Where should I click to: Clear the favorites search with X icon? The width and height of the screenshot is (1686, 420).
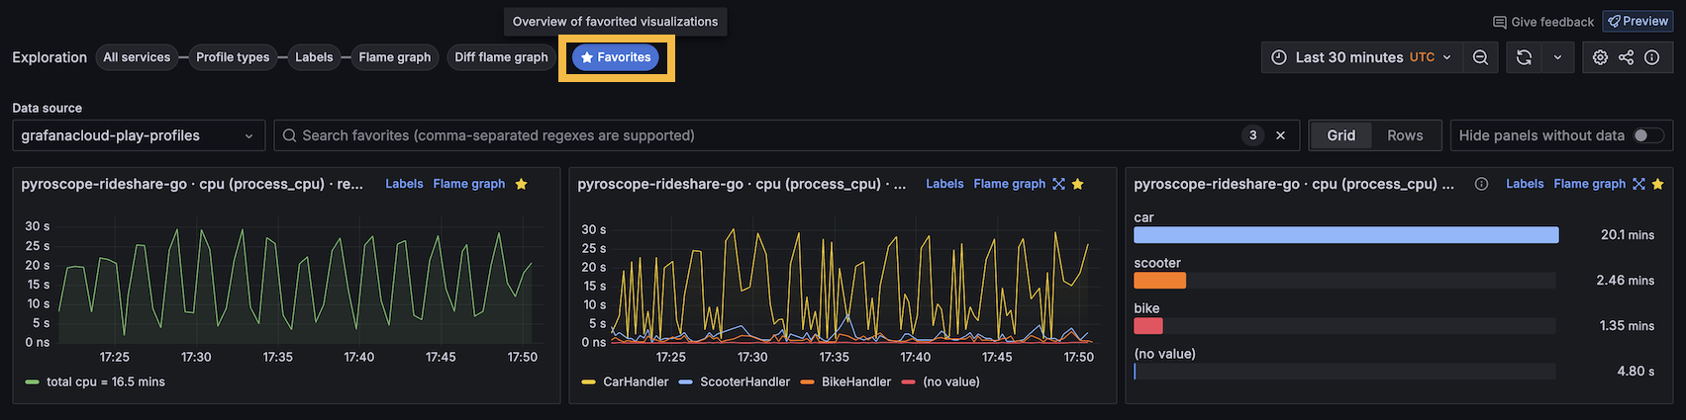click(1280, 135)
